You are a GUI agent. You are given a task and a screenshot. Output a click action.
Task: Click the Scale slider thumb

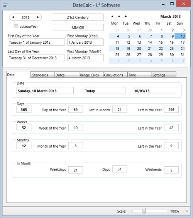click(144, 211)
